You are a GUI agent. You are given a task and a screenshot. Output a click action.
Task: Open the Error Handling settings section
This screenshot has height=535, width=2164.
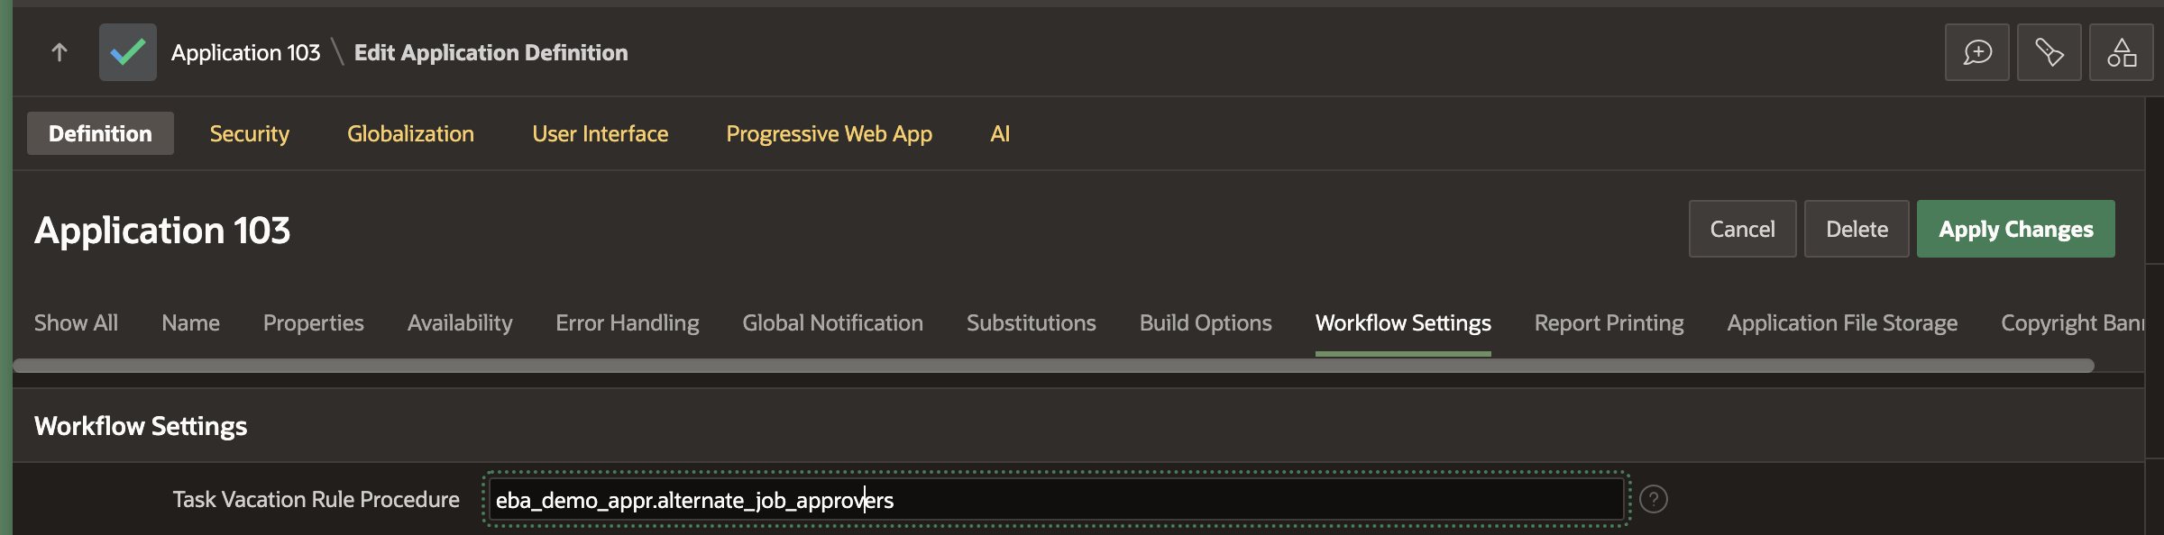pos(628,322)
